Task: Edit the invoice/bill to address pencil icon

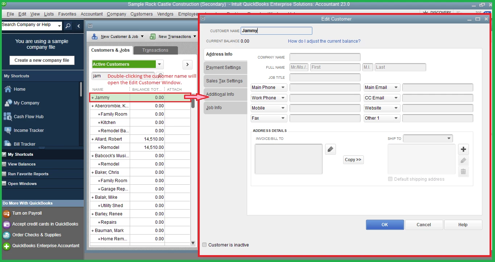Action: click(x=330, y=149)
